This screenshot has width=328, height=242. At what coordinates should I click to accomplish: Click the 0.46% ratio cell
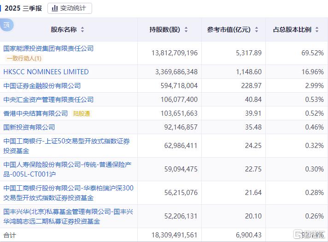[x=314, y=127]
